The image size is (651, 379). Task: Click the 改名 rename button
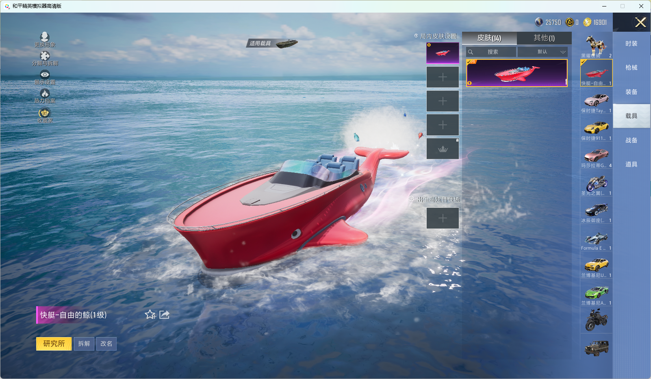pyautogui.click(x=106, y=344)
